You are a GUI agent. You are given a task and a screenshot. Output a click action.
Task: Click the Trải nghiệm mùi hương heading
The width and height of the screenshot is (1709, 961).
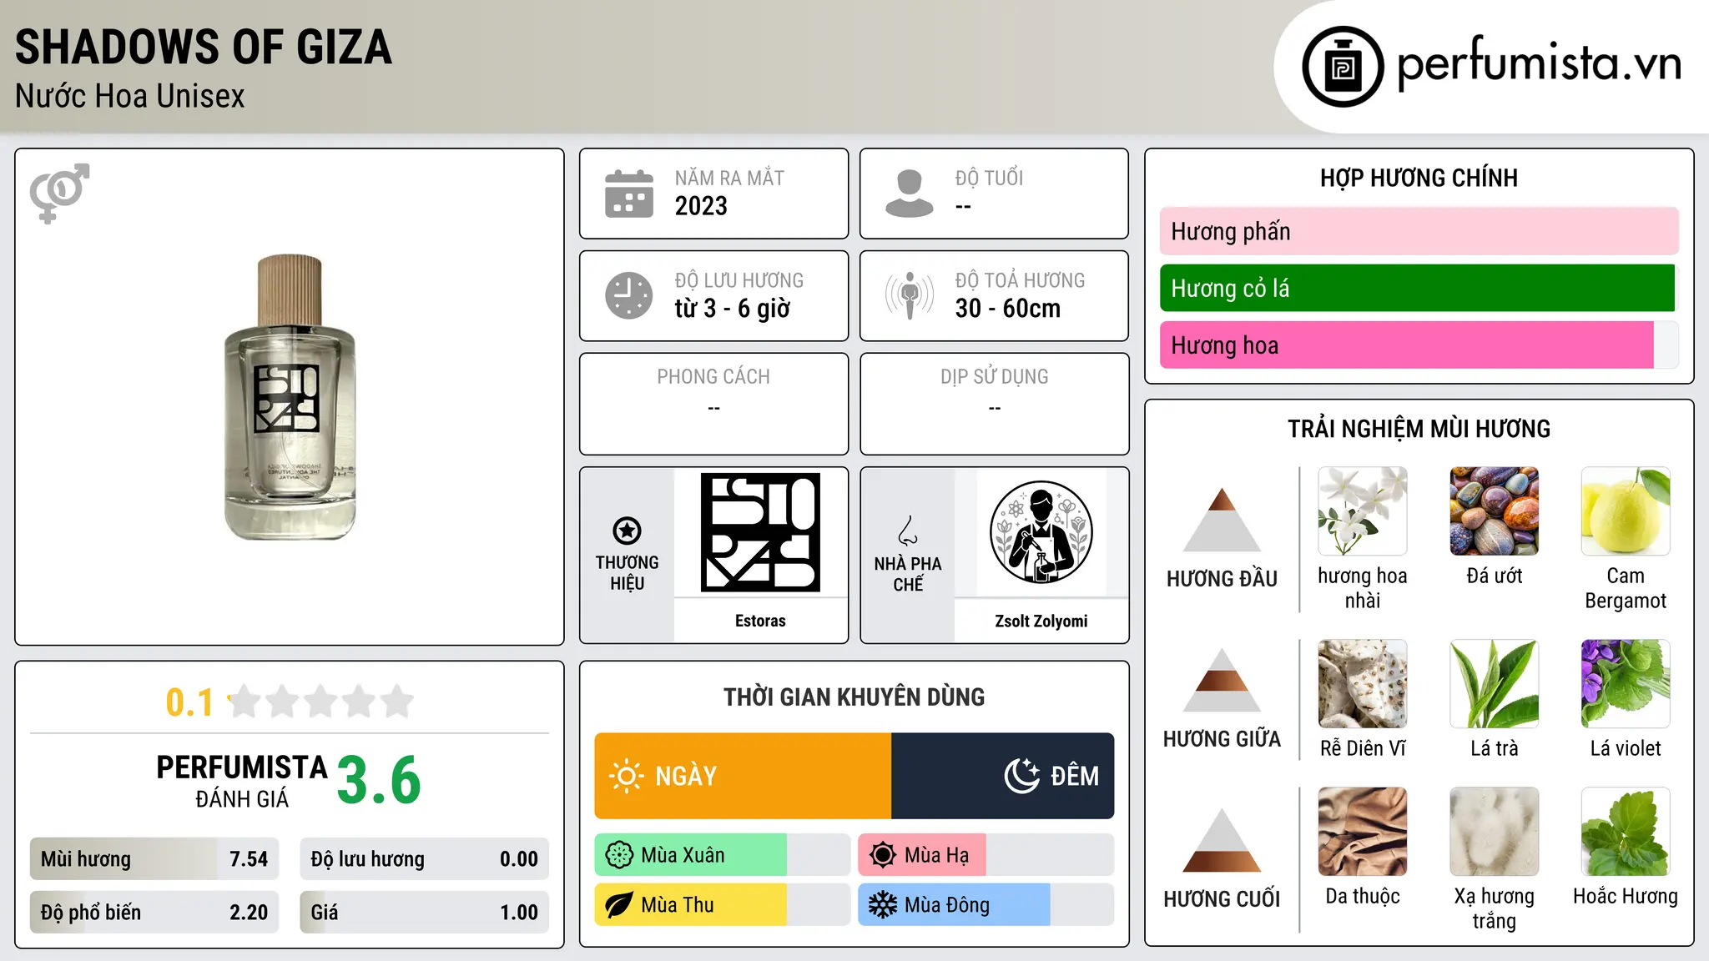[x=1419, y=429]
